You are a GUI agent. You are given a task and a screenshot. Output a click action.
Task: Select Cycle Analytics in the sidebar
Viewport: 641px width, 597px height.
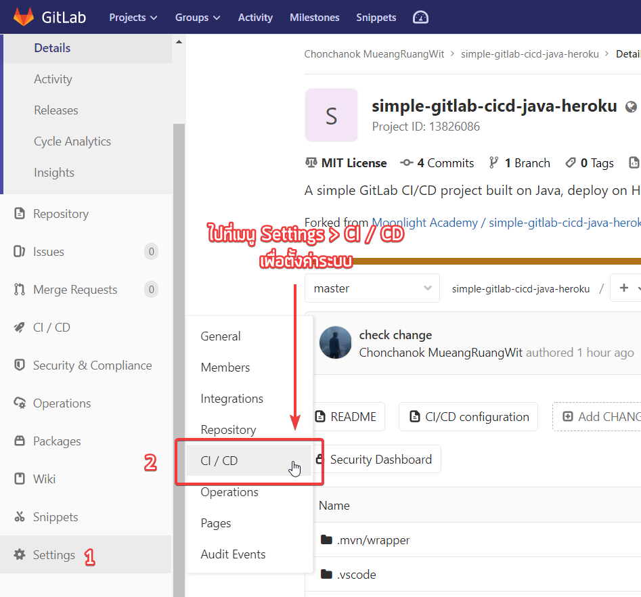tap(72, 141)
